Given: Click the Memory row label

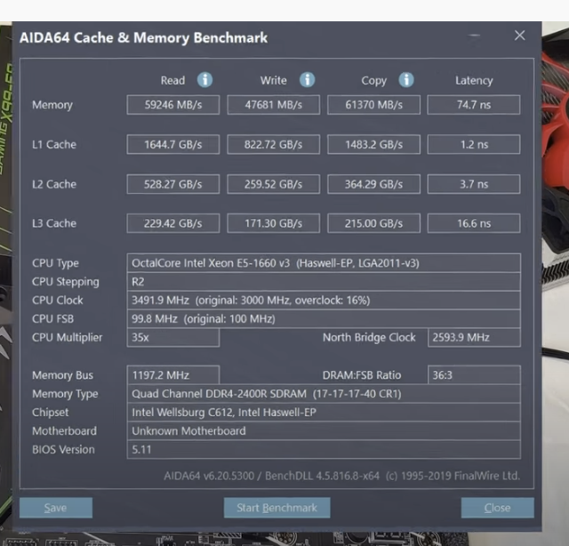Looking at the screenshot, I should pyautogui.click(x=52, y=105).
